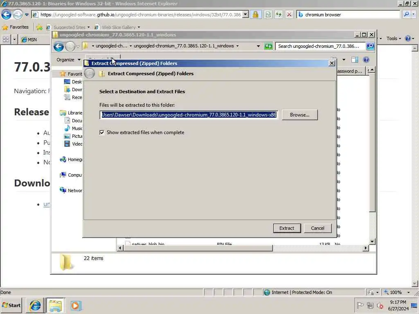Select Pictures library in navigation pane
The height and width of the screenshot is (314, 419).
(73, 136)
